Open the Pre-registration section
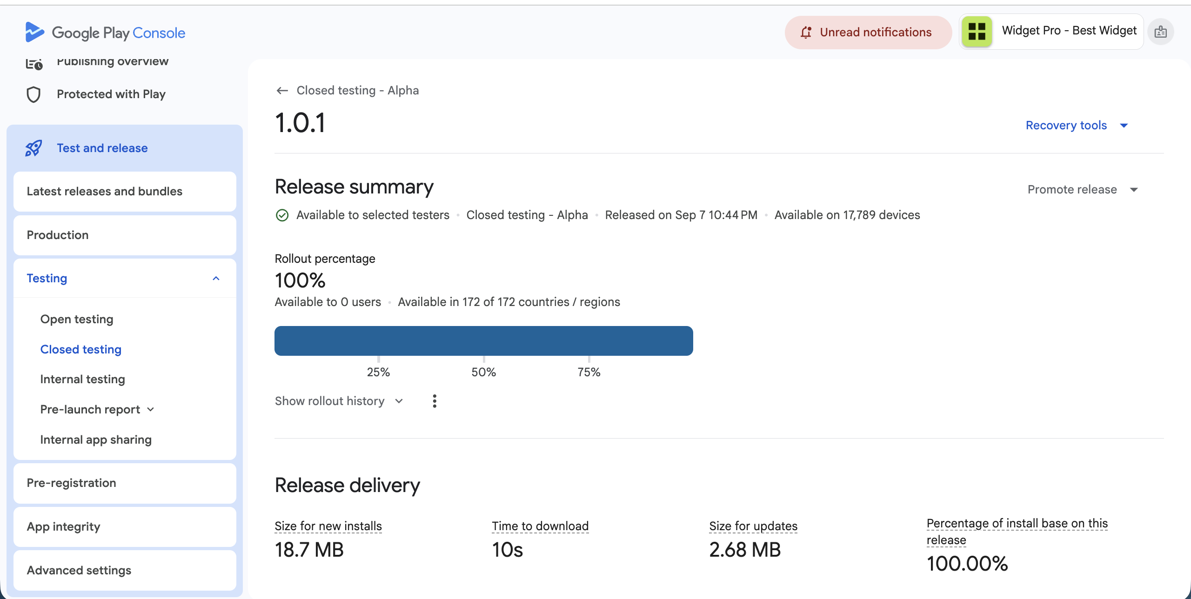The height and width of the screenshot is (599, 1191). click(x=125, y=483)
